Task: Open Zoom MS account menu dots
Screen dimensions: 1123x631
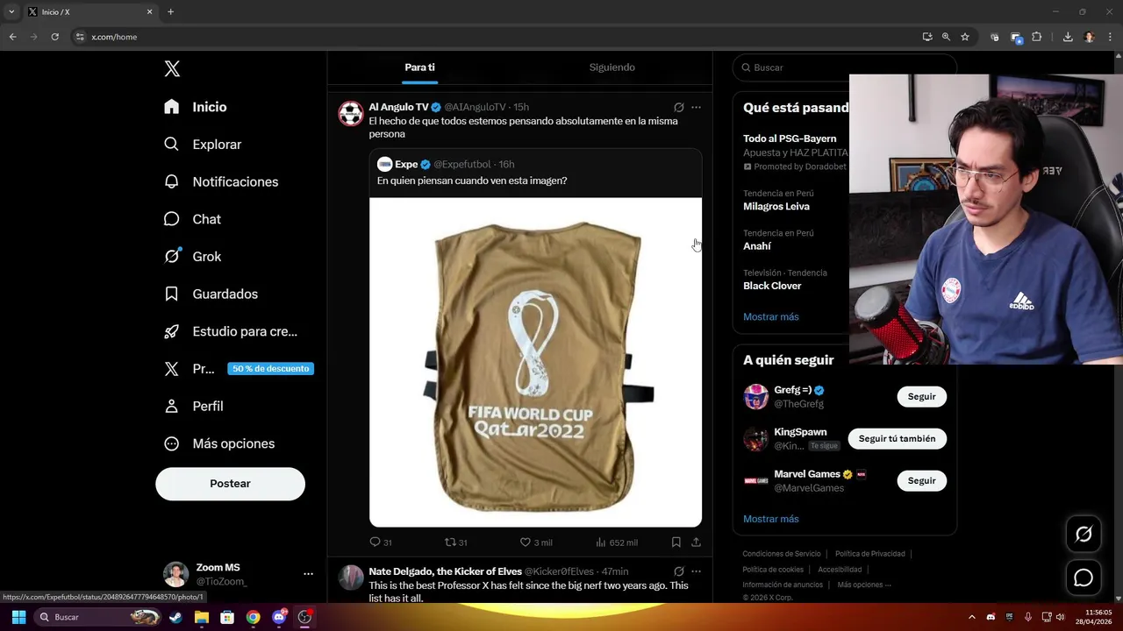Action: [308, 574]
